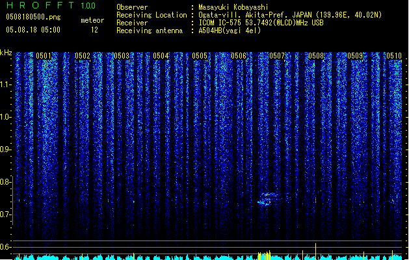This screenshot has height=260, width=409.
Task: Click the 0507 time marker
Action: (277, 56)
